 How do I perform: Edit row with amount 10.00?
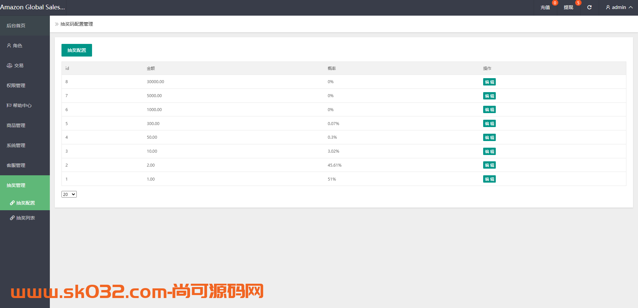tap(489, 151)
